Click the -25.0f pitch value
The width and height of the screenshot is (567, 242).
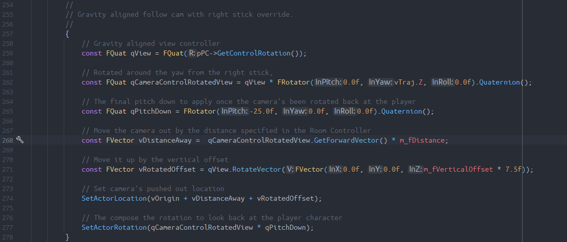click(262, 111)
